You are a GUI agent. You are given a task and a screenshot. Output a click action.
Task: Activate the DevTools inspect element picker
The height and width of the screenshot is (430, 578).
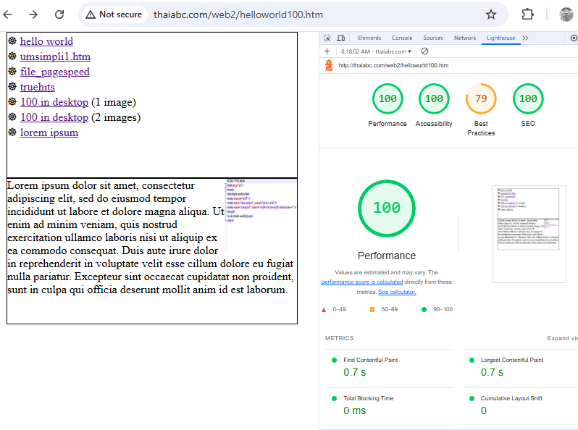point(327,38)
